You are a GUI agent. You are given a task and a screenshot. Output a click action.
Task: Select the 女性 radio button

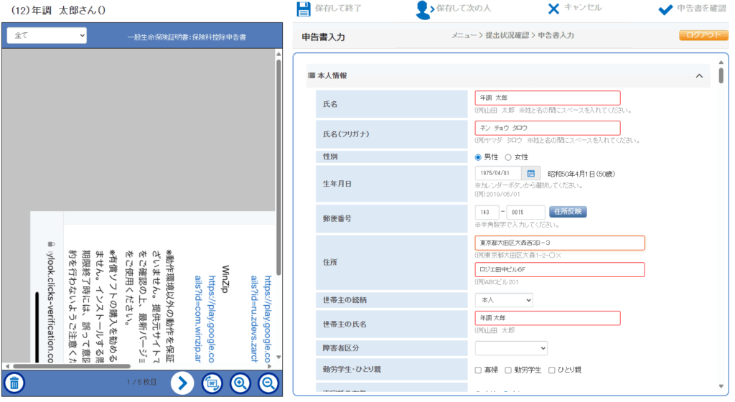pyautogui.click(x=509, y=156)
